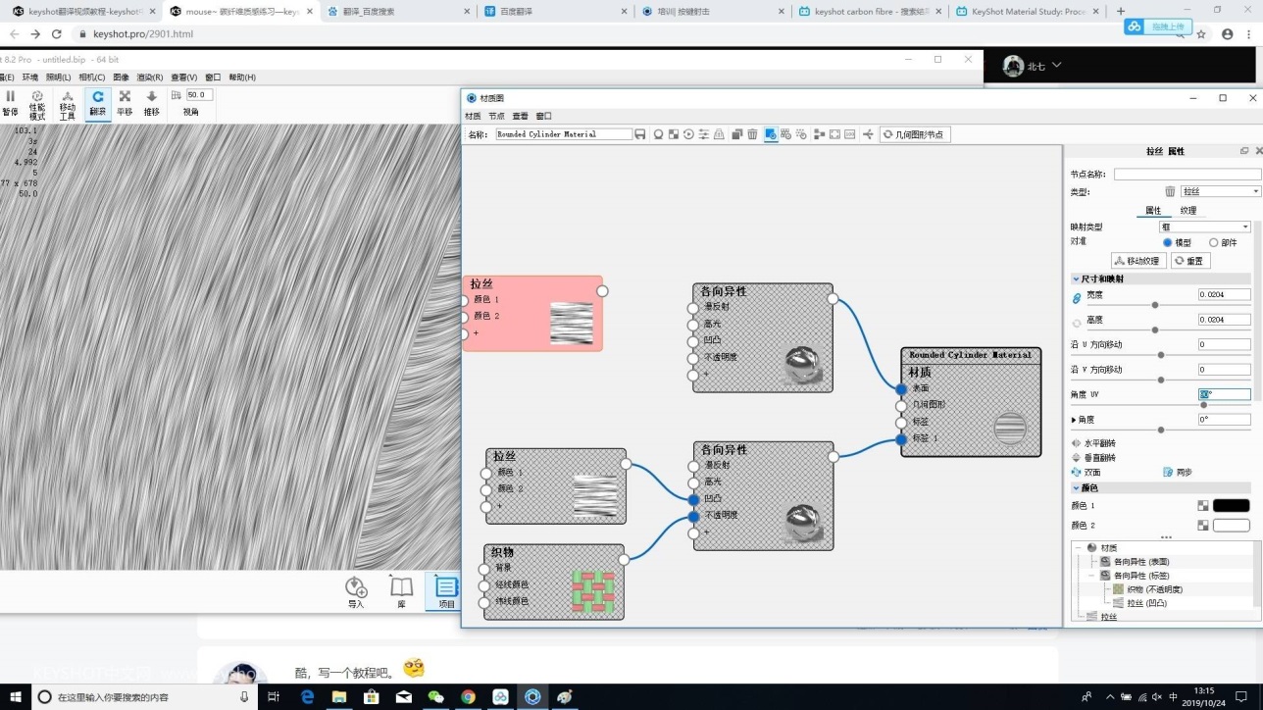Screen dimensions: 1263x710
Task: Toggle 水平翻转 horizontal flip
Action: 1092,443
